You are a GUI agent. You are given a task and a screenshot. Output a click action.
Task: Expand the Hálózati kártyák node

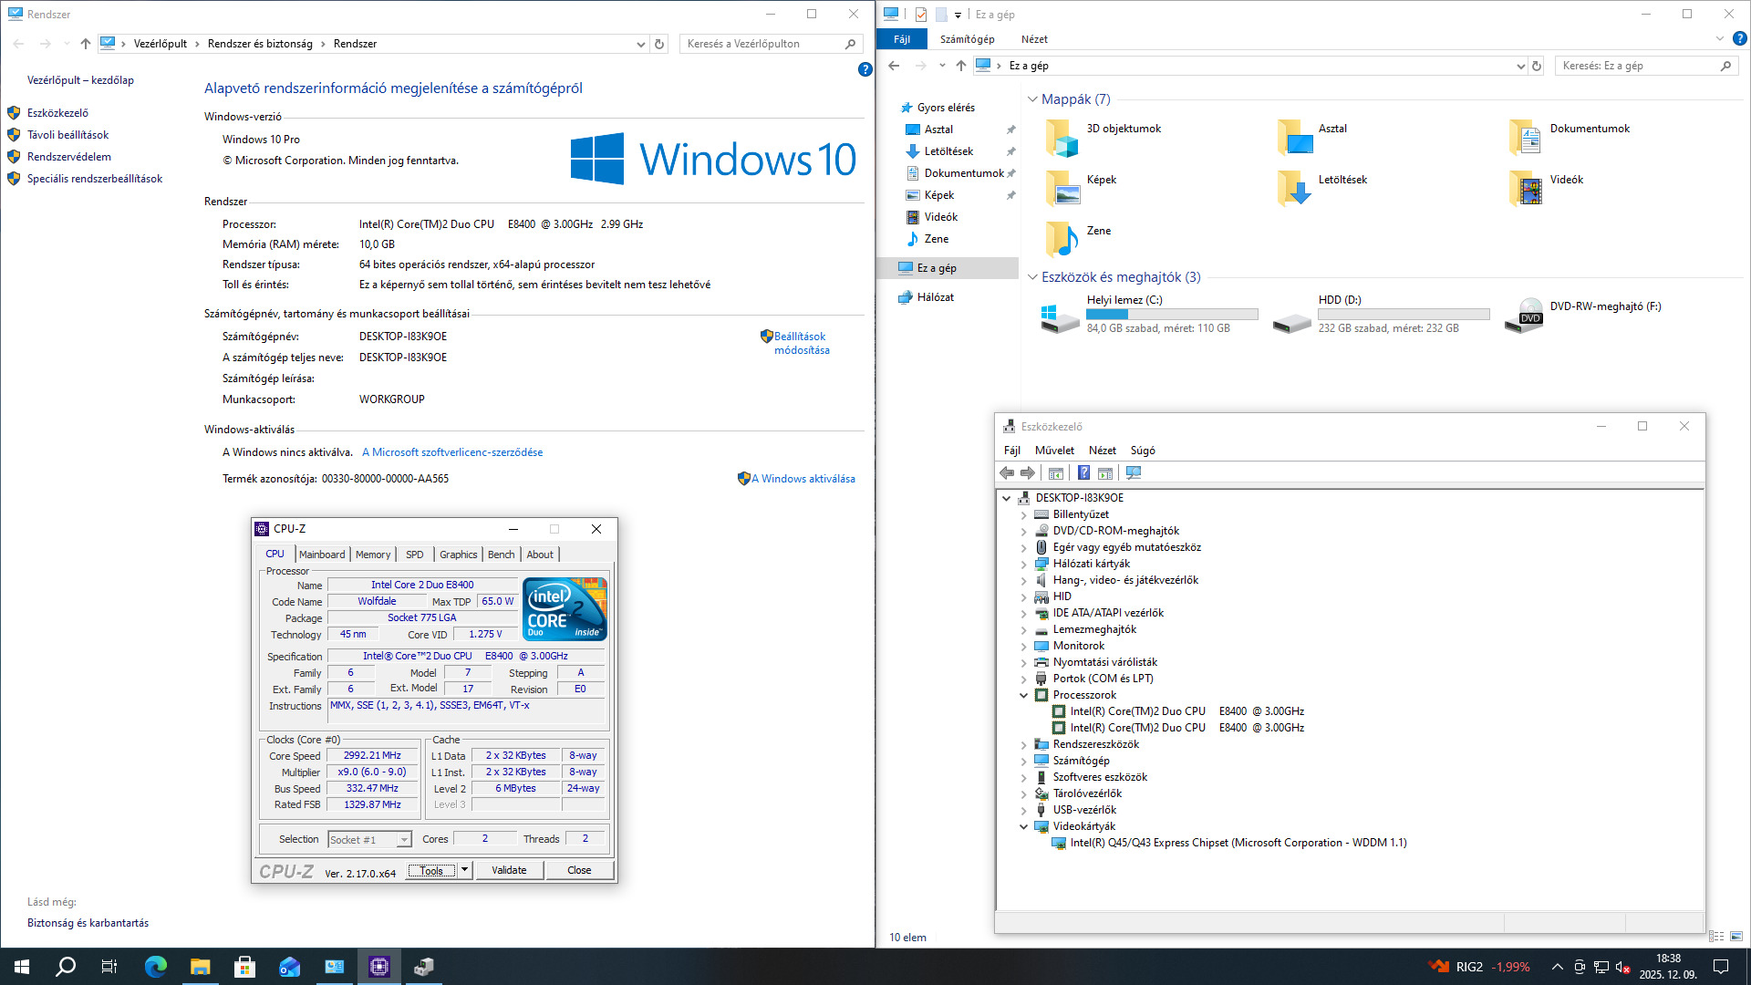[1023, 564]
